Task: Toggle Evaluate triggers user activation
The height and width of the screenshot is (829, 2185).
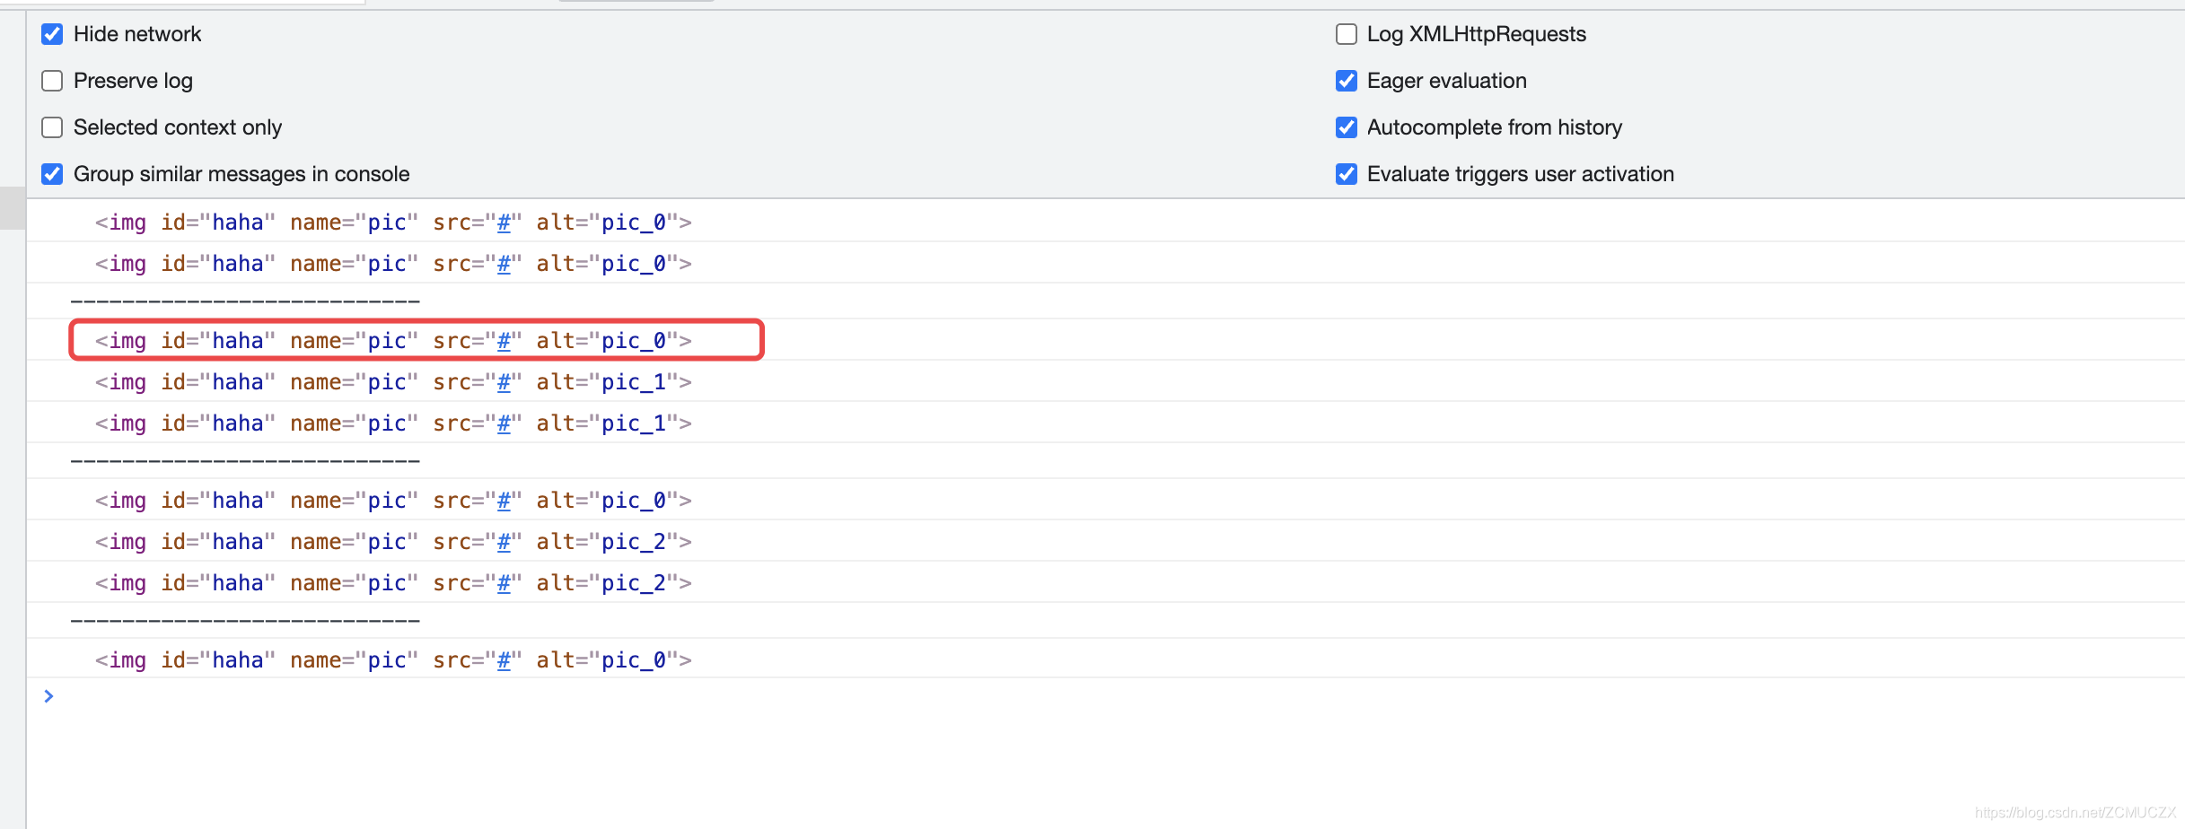Action: pos(1347,174)
